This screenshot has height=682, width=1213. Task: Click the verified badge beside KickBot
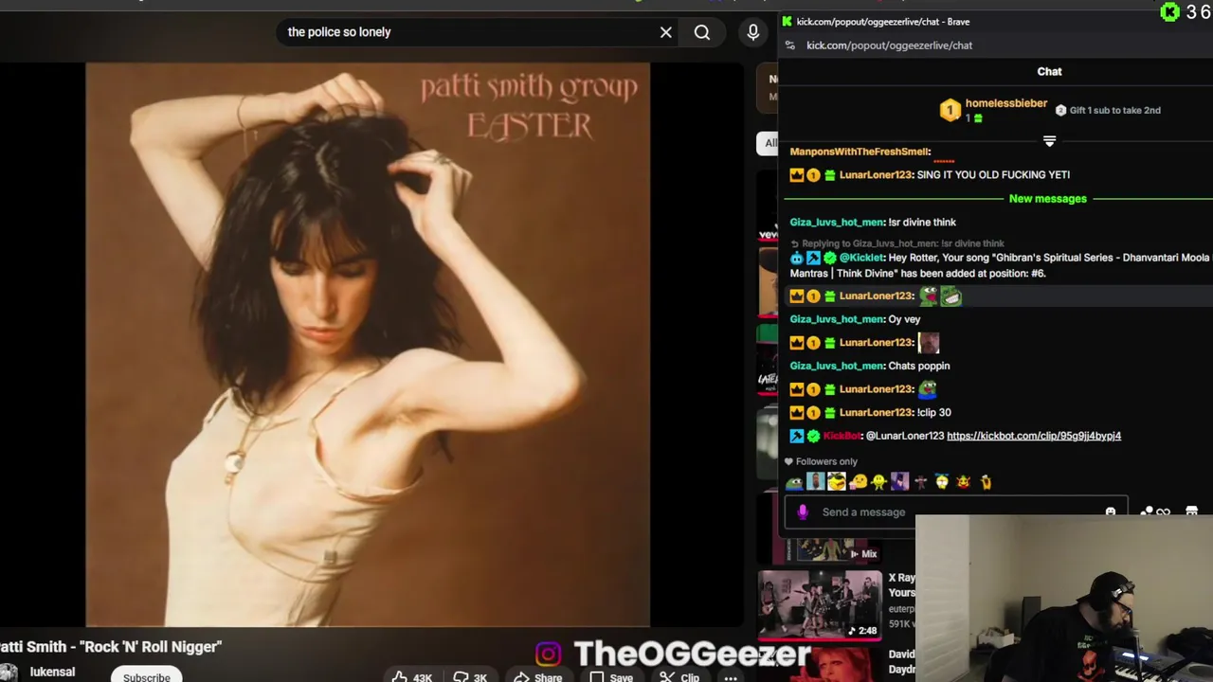pos(813,436)
